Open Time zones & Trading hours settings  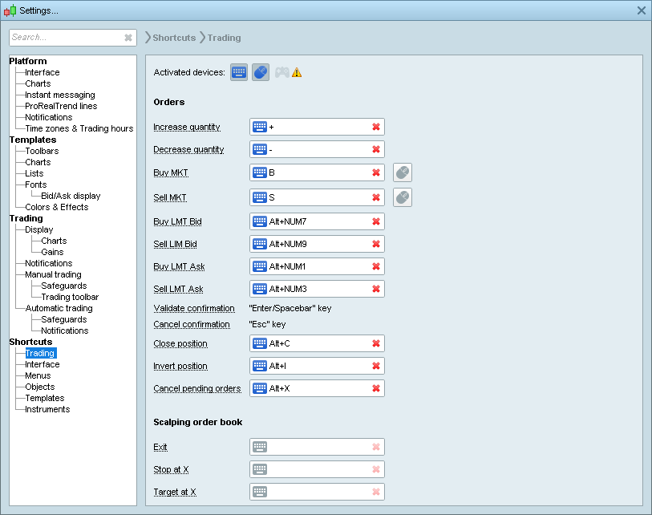click(79, 128)
